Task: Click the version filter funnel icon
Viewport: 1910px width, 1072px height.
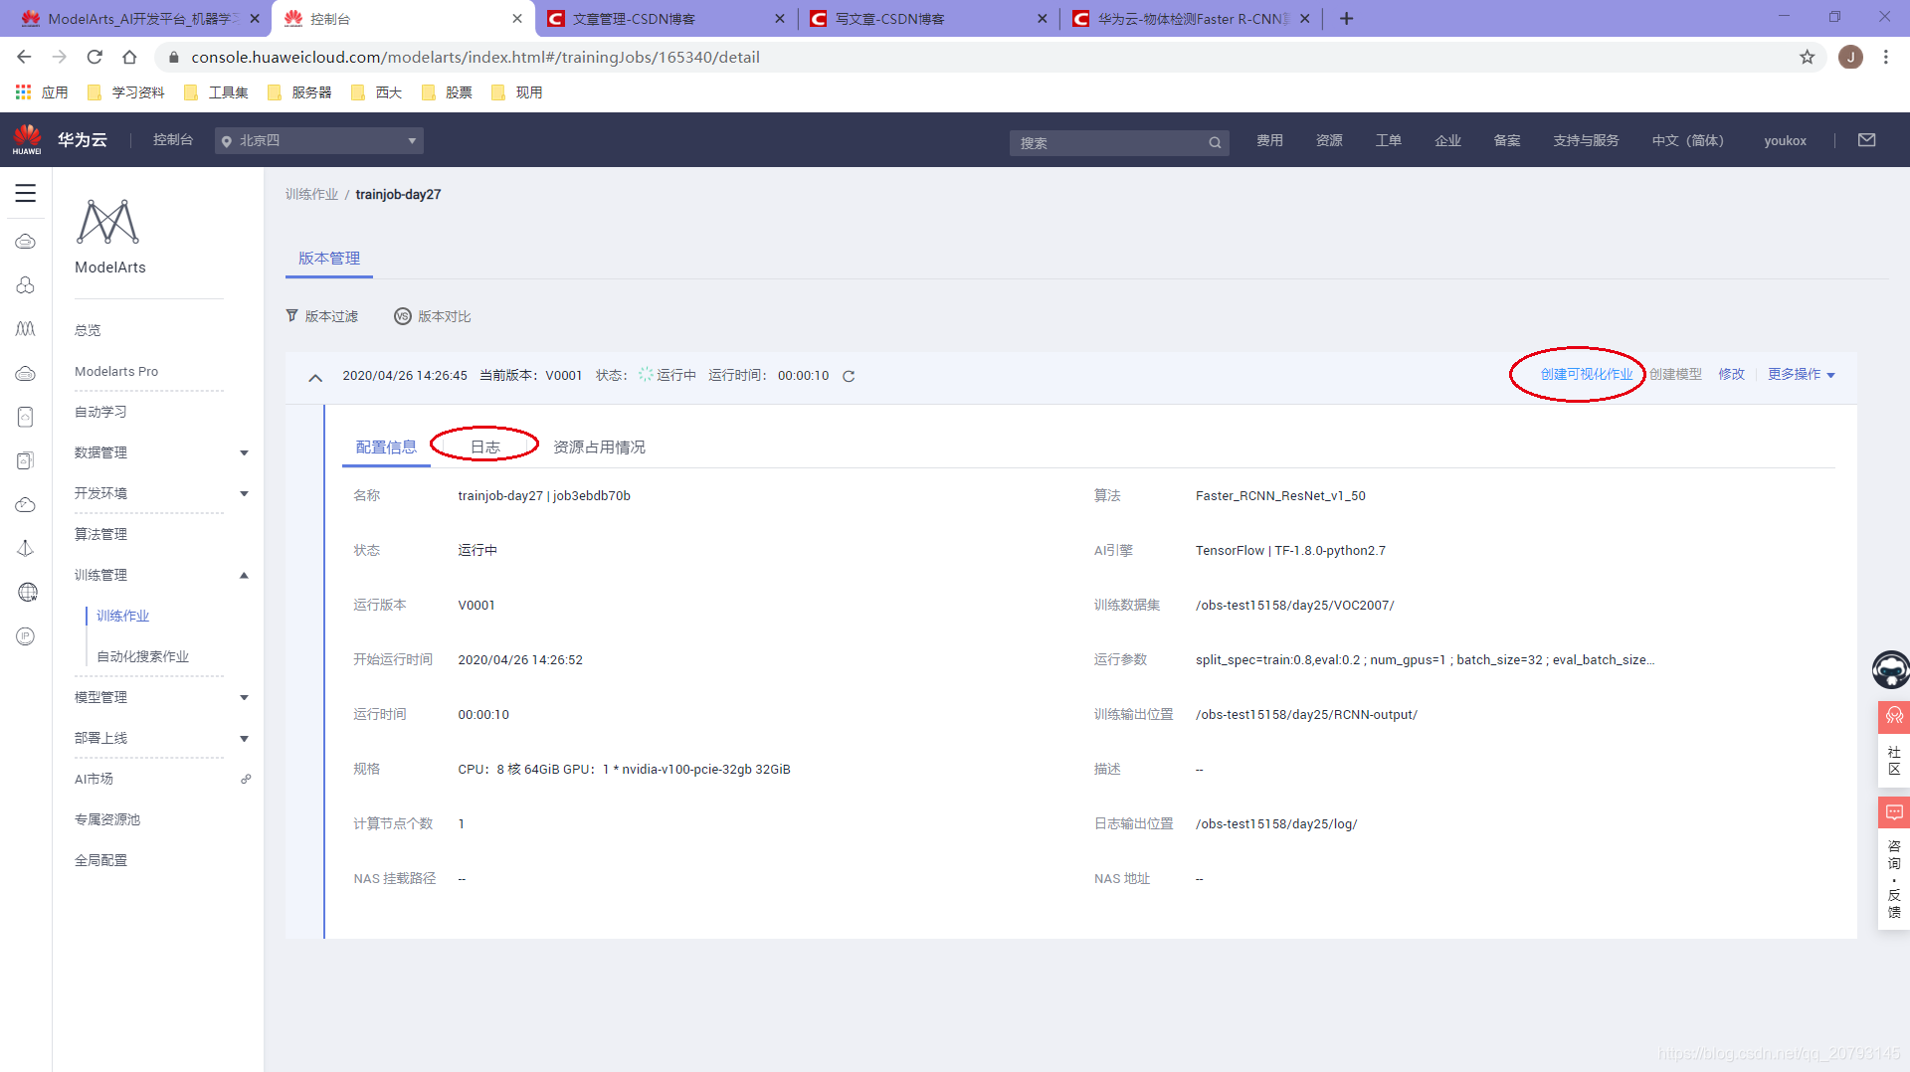Action: click(x=291, y=315)
